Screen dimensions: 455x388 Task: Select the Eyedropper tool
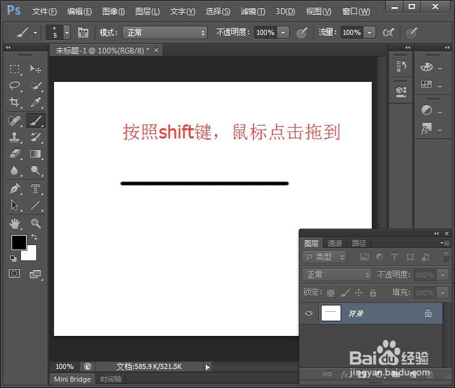pyautogui.click(x=36, y=102)
